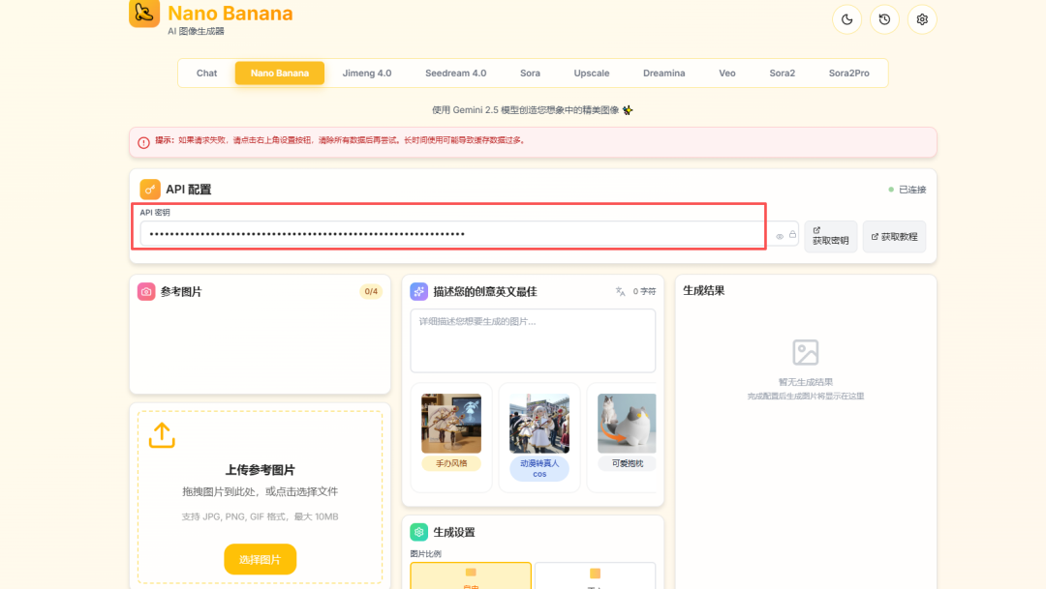1046x589 pixels.
Task: Switch to the Seedream 4.0 tab
Action: 455,73
